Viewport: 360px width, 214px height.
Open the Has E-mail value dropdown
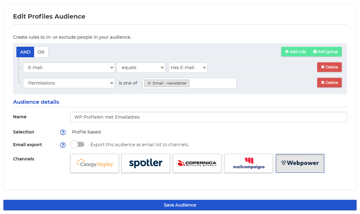pos(188,68)
